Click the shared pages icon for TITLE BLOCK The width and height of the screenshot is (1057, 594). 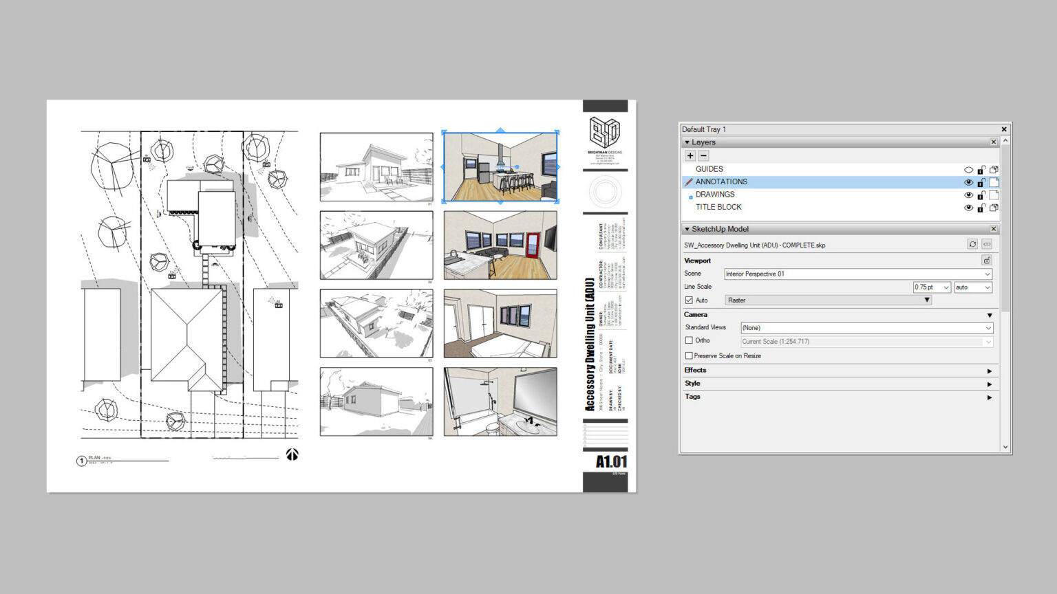994,207
